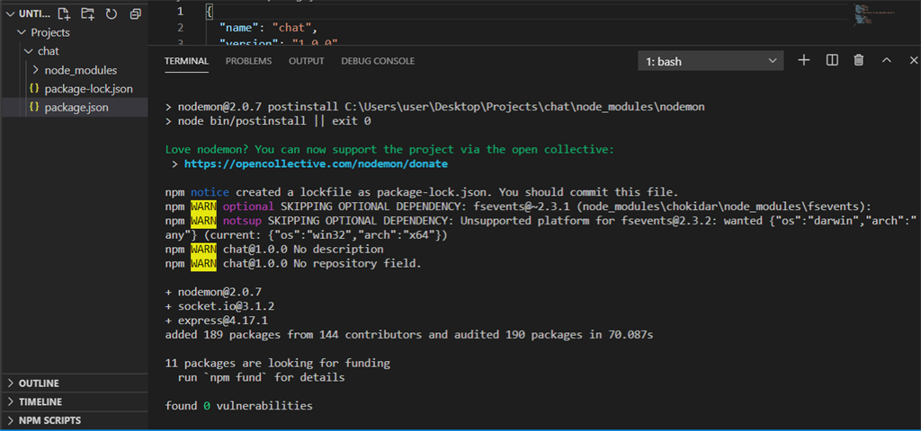Viewport: 921px width, 431px height.
Task: Click the New Folder icon in explorer
Action: tap(87, 13)
